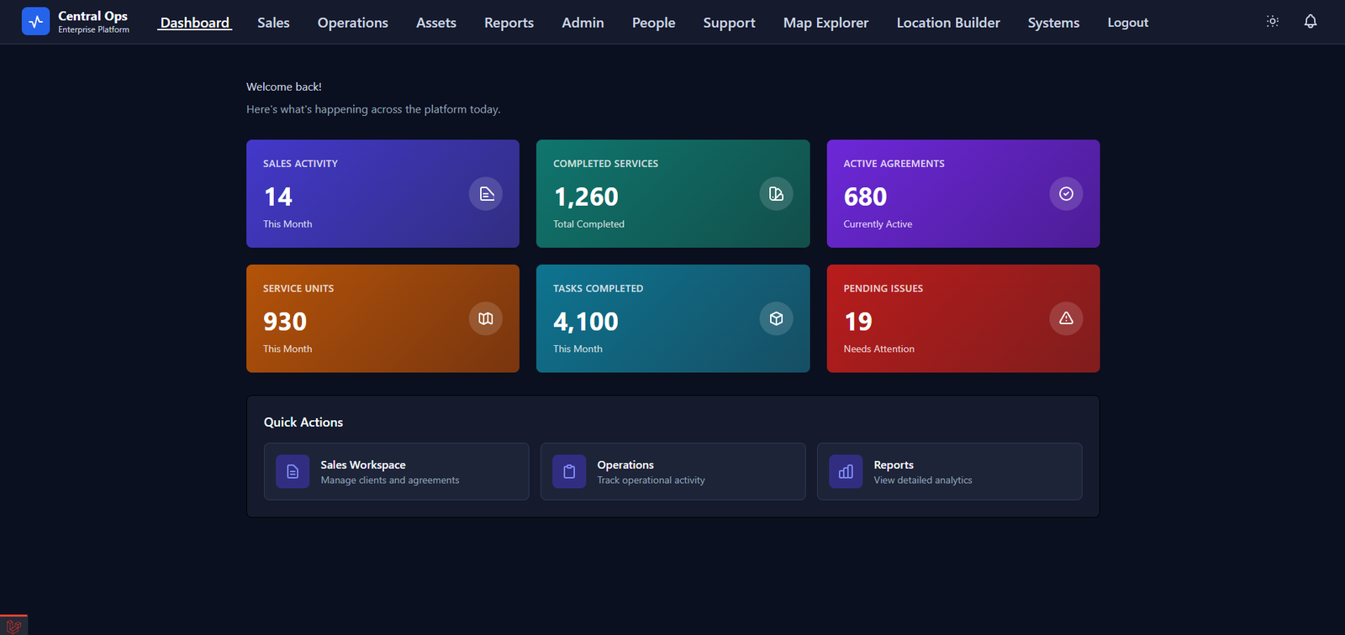
Task: Click the 'Needs Attention' label
Action: pos(878,349)
